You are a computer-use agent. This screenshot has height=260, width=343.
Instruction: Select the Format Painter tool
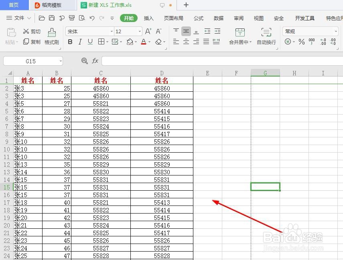51,36
